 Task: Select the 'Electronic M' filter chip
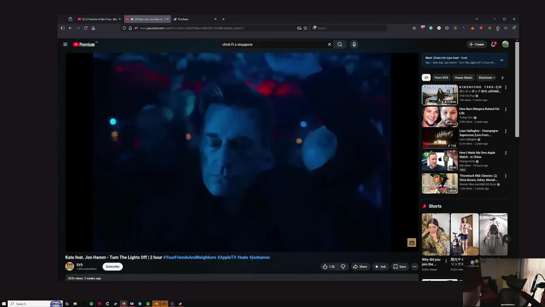[487, 78]
